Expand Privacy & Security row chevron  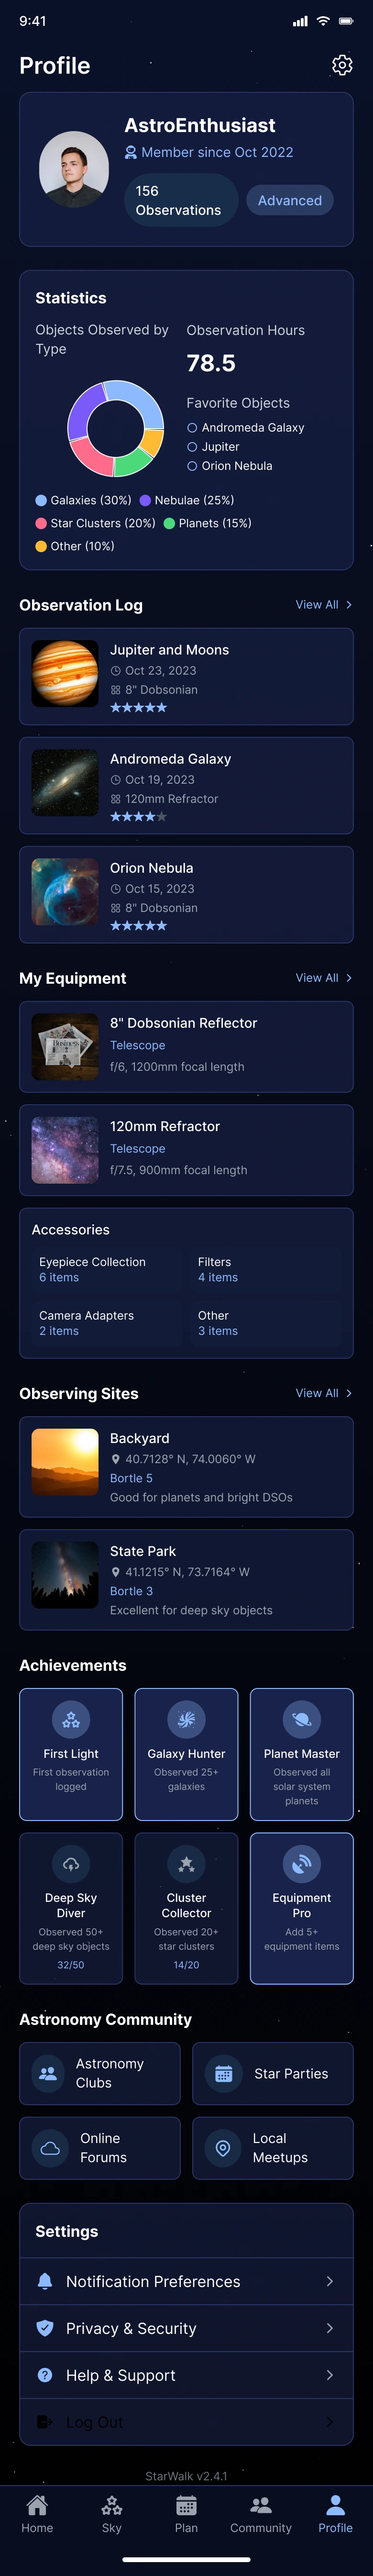pyautogui.click(x=330, y=2328)
